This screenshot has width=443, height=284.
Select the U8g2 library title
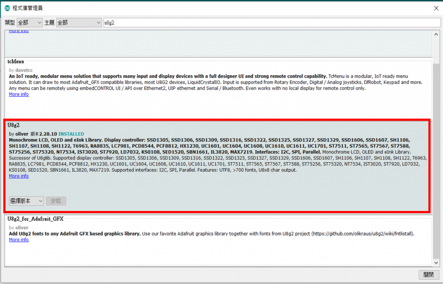point(13,125)
